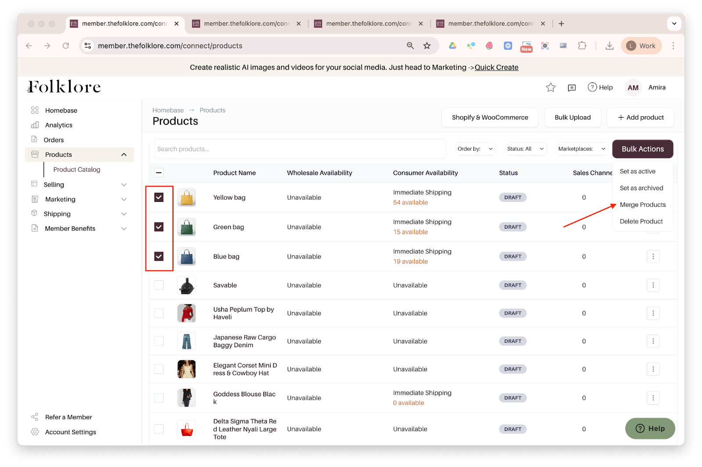Open the Status: All filter dropdown
702x467 pixels.
point(525,149)
